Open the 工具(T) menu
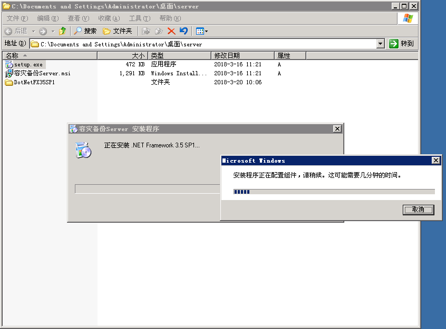 (139, 18)
